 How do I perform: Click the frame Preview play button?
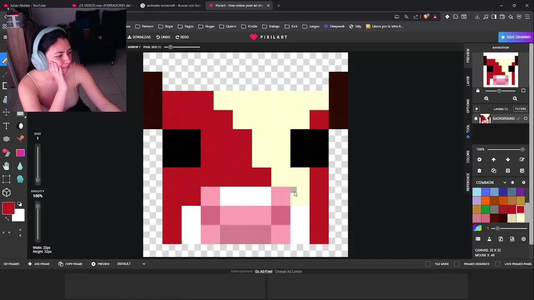click(100, 264)
